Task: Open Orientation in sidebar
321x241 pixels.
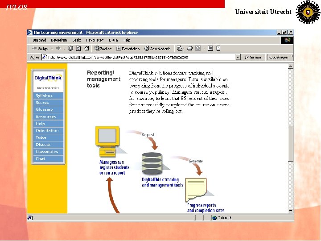Action: (x=48, y=130)
